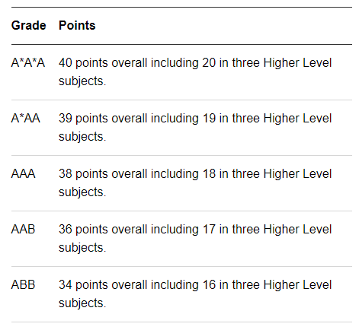Select the AAA grade cell
This screenshot has height=330, width=359.
click(23, 174)
